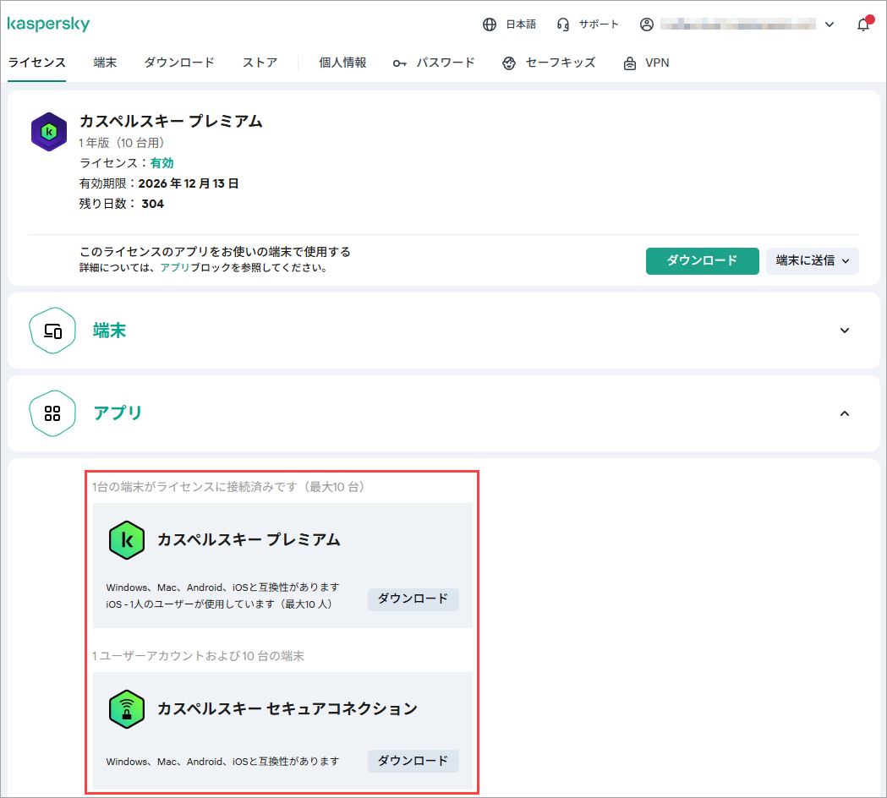Expand the 端末 section chevron

845,331
